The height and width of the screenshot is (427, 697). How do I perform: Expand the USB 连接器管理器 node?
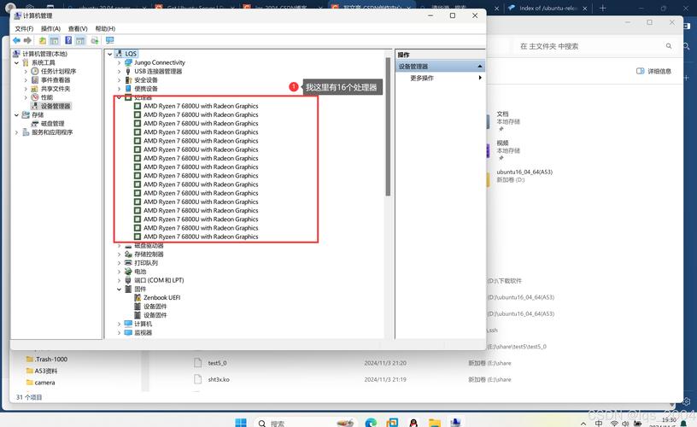(119, 72)
